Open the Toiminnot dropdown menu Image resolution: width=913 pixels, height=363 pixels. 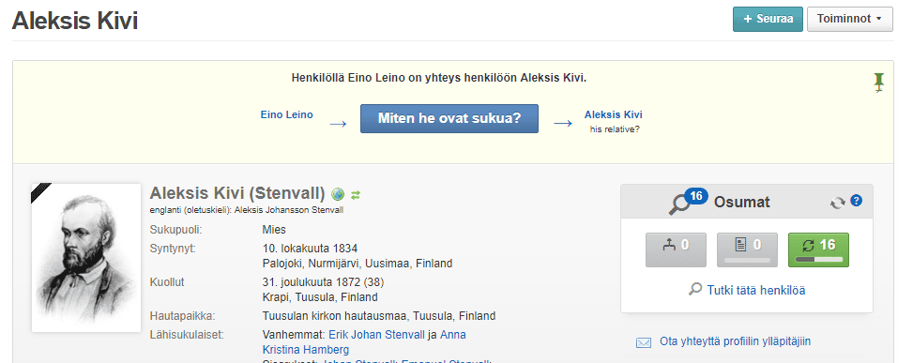click(849, 19)
